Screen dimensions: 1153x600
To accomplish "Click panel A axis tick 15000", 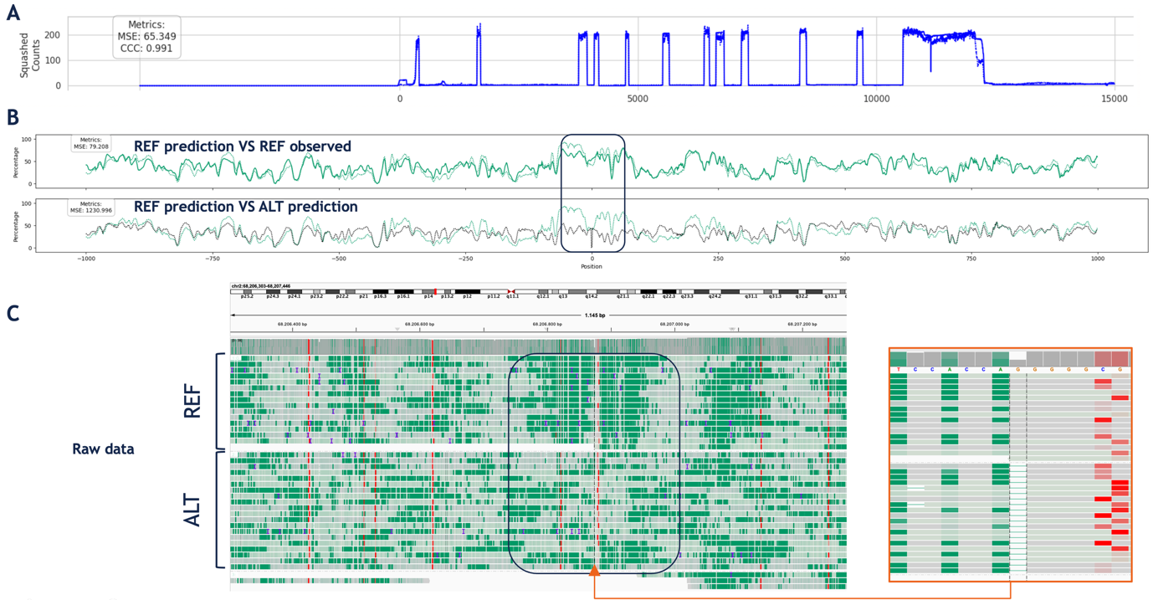I will point(1114,99).
